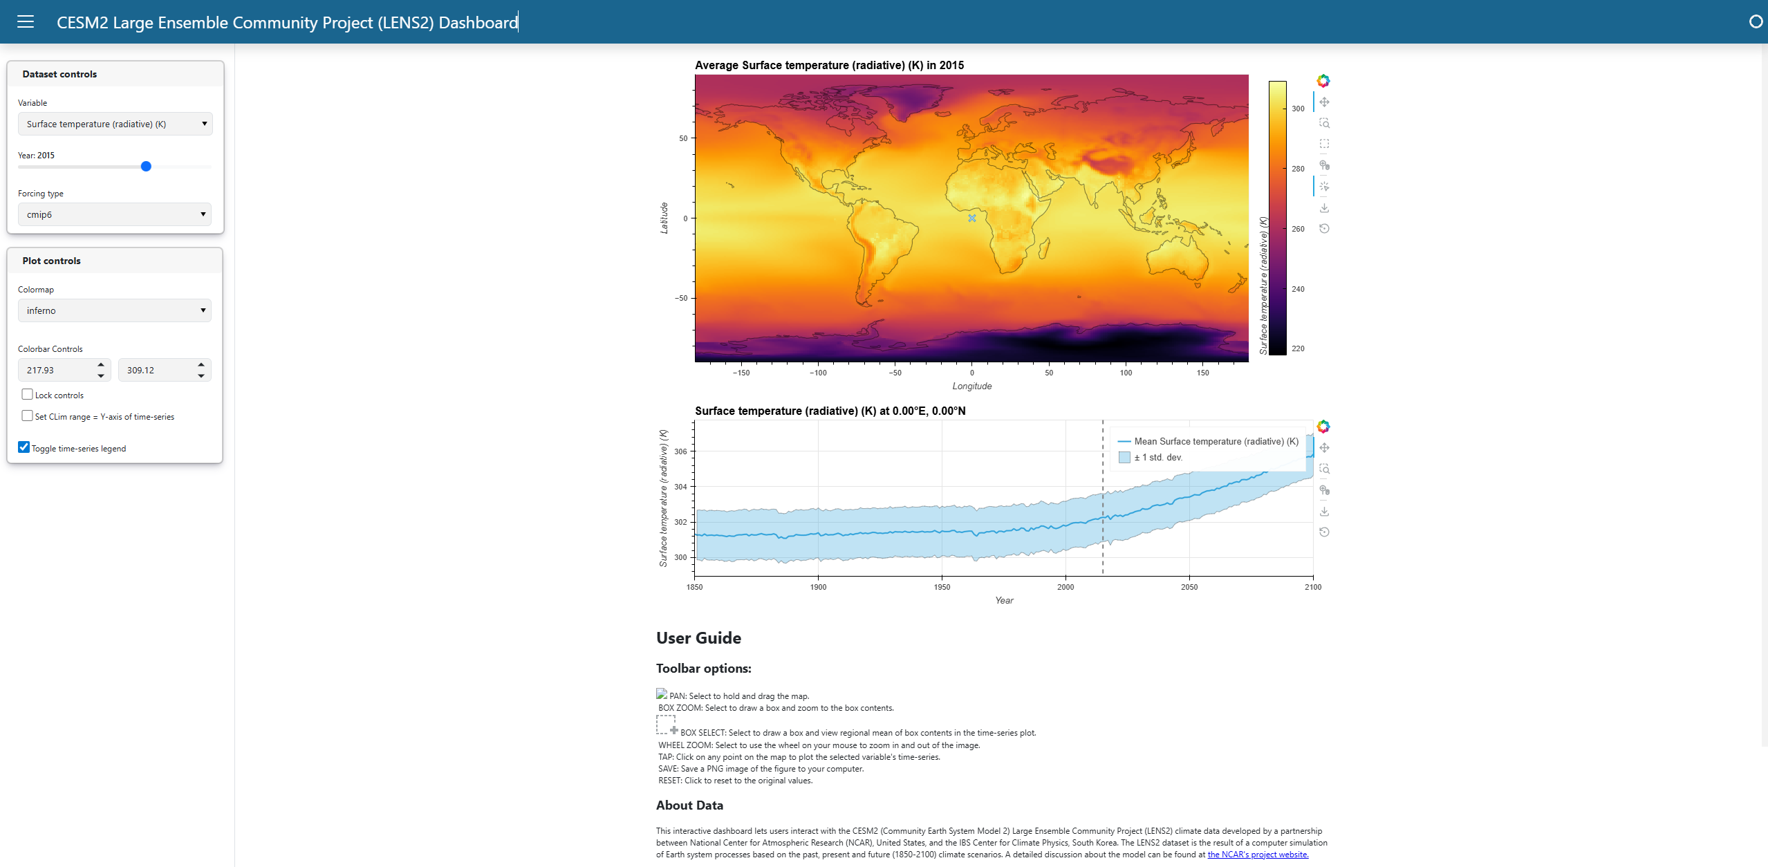This screenshot has width=1768, height=867.
Task: Click the Bokeh logo above the map toolbar
Action: [1323, 80]
